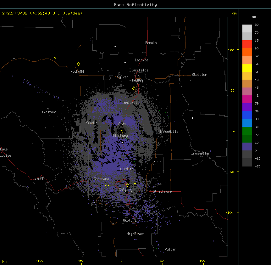Click the yellow diamond marker above RockyMH
The image size is (271, 265).
[x=79, y=64]
